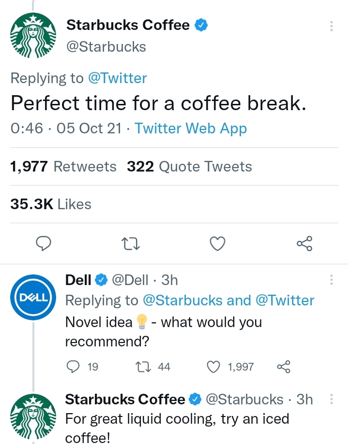Open Starbucks profile picture at top
Viewport: 348px width, 444px height.
(33, 35)
